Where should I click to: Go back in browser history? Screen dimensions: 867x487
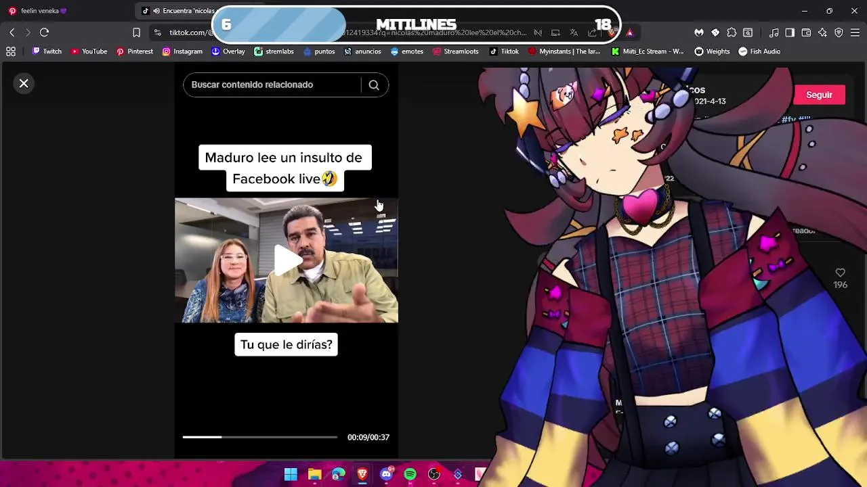coord(12,32)
